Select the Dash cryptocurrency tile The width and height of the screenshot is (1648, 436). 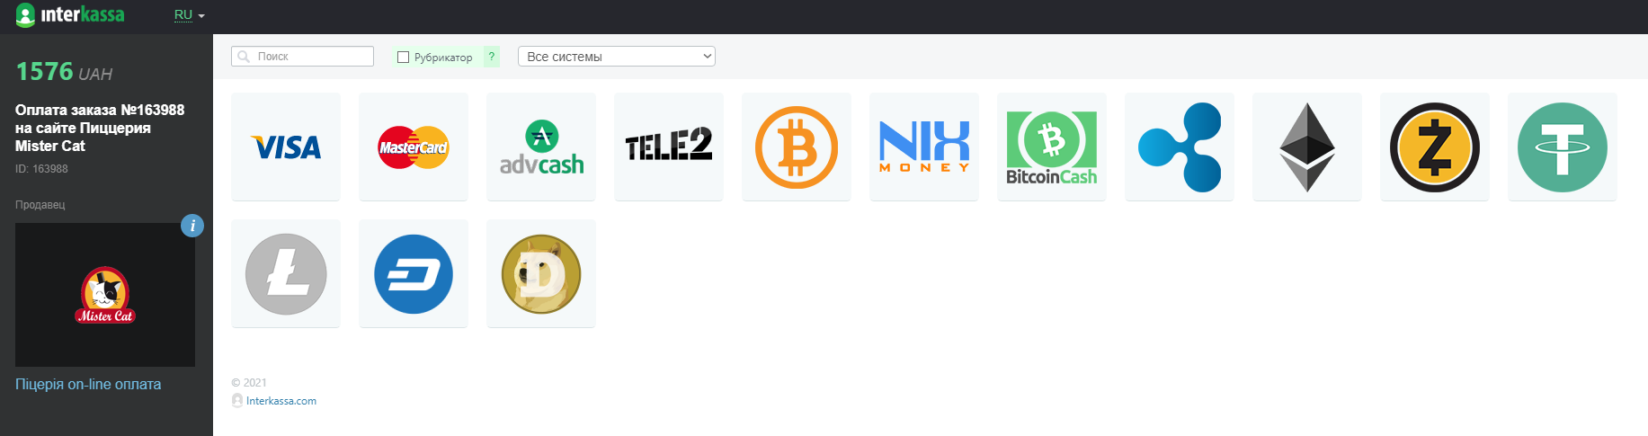coord(414,273)
